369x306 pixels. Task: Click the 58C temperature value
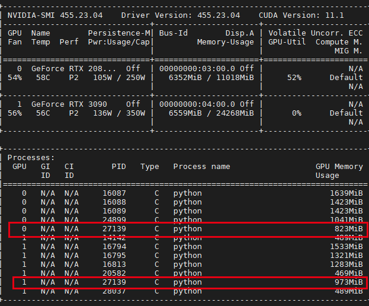click(x=43, y=78)
